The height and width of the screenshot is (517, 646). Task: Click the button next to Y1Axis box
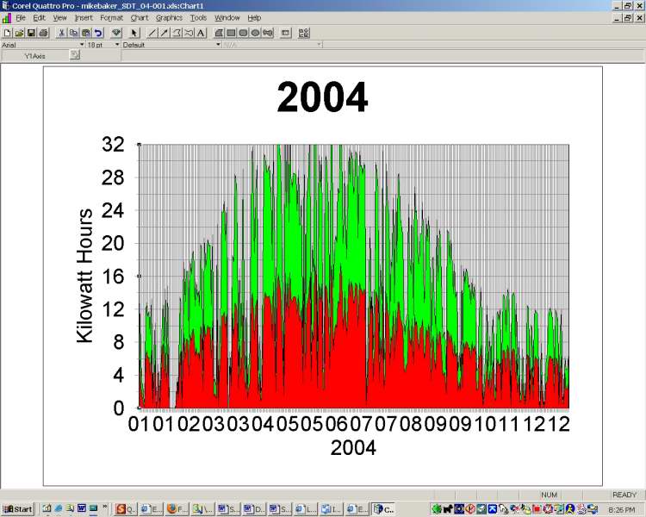pos(75,55)
